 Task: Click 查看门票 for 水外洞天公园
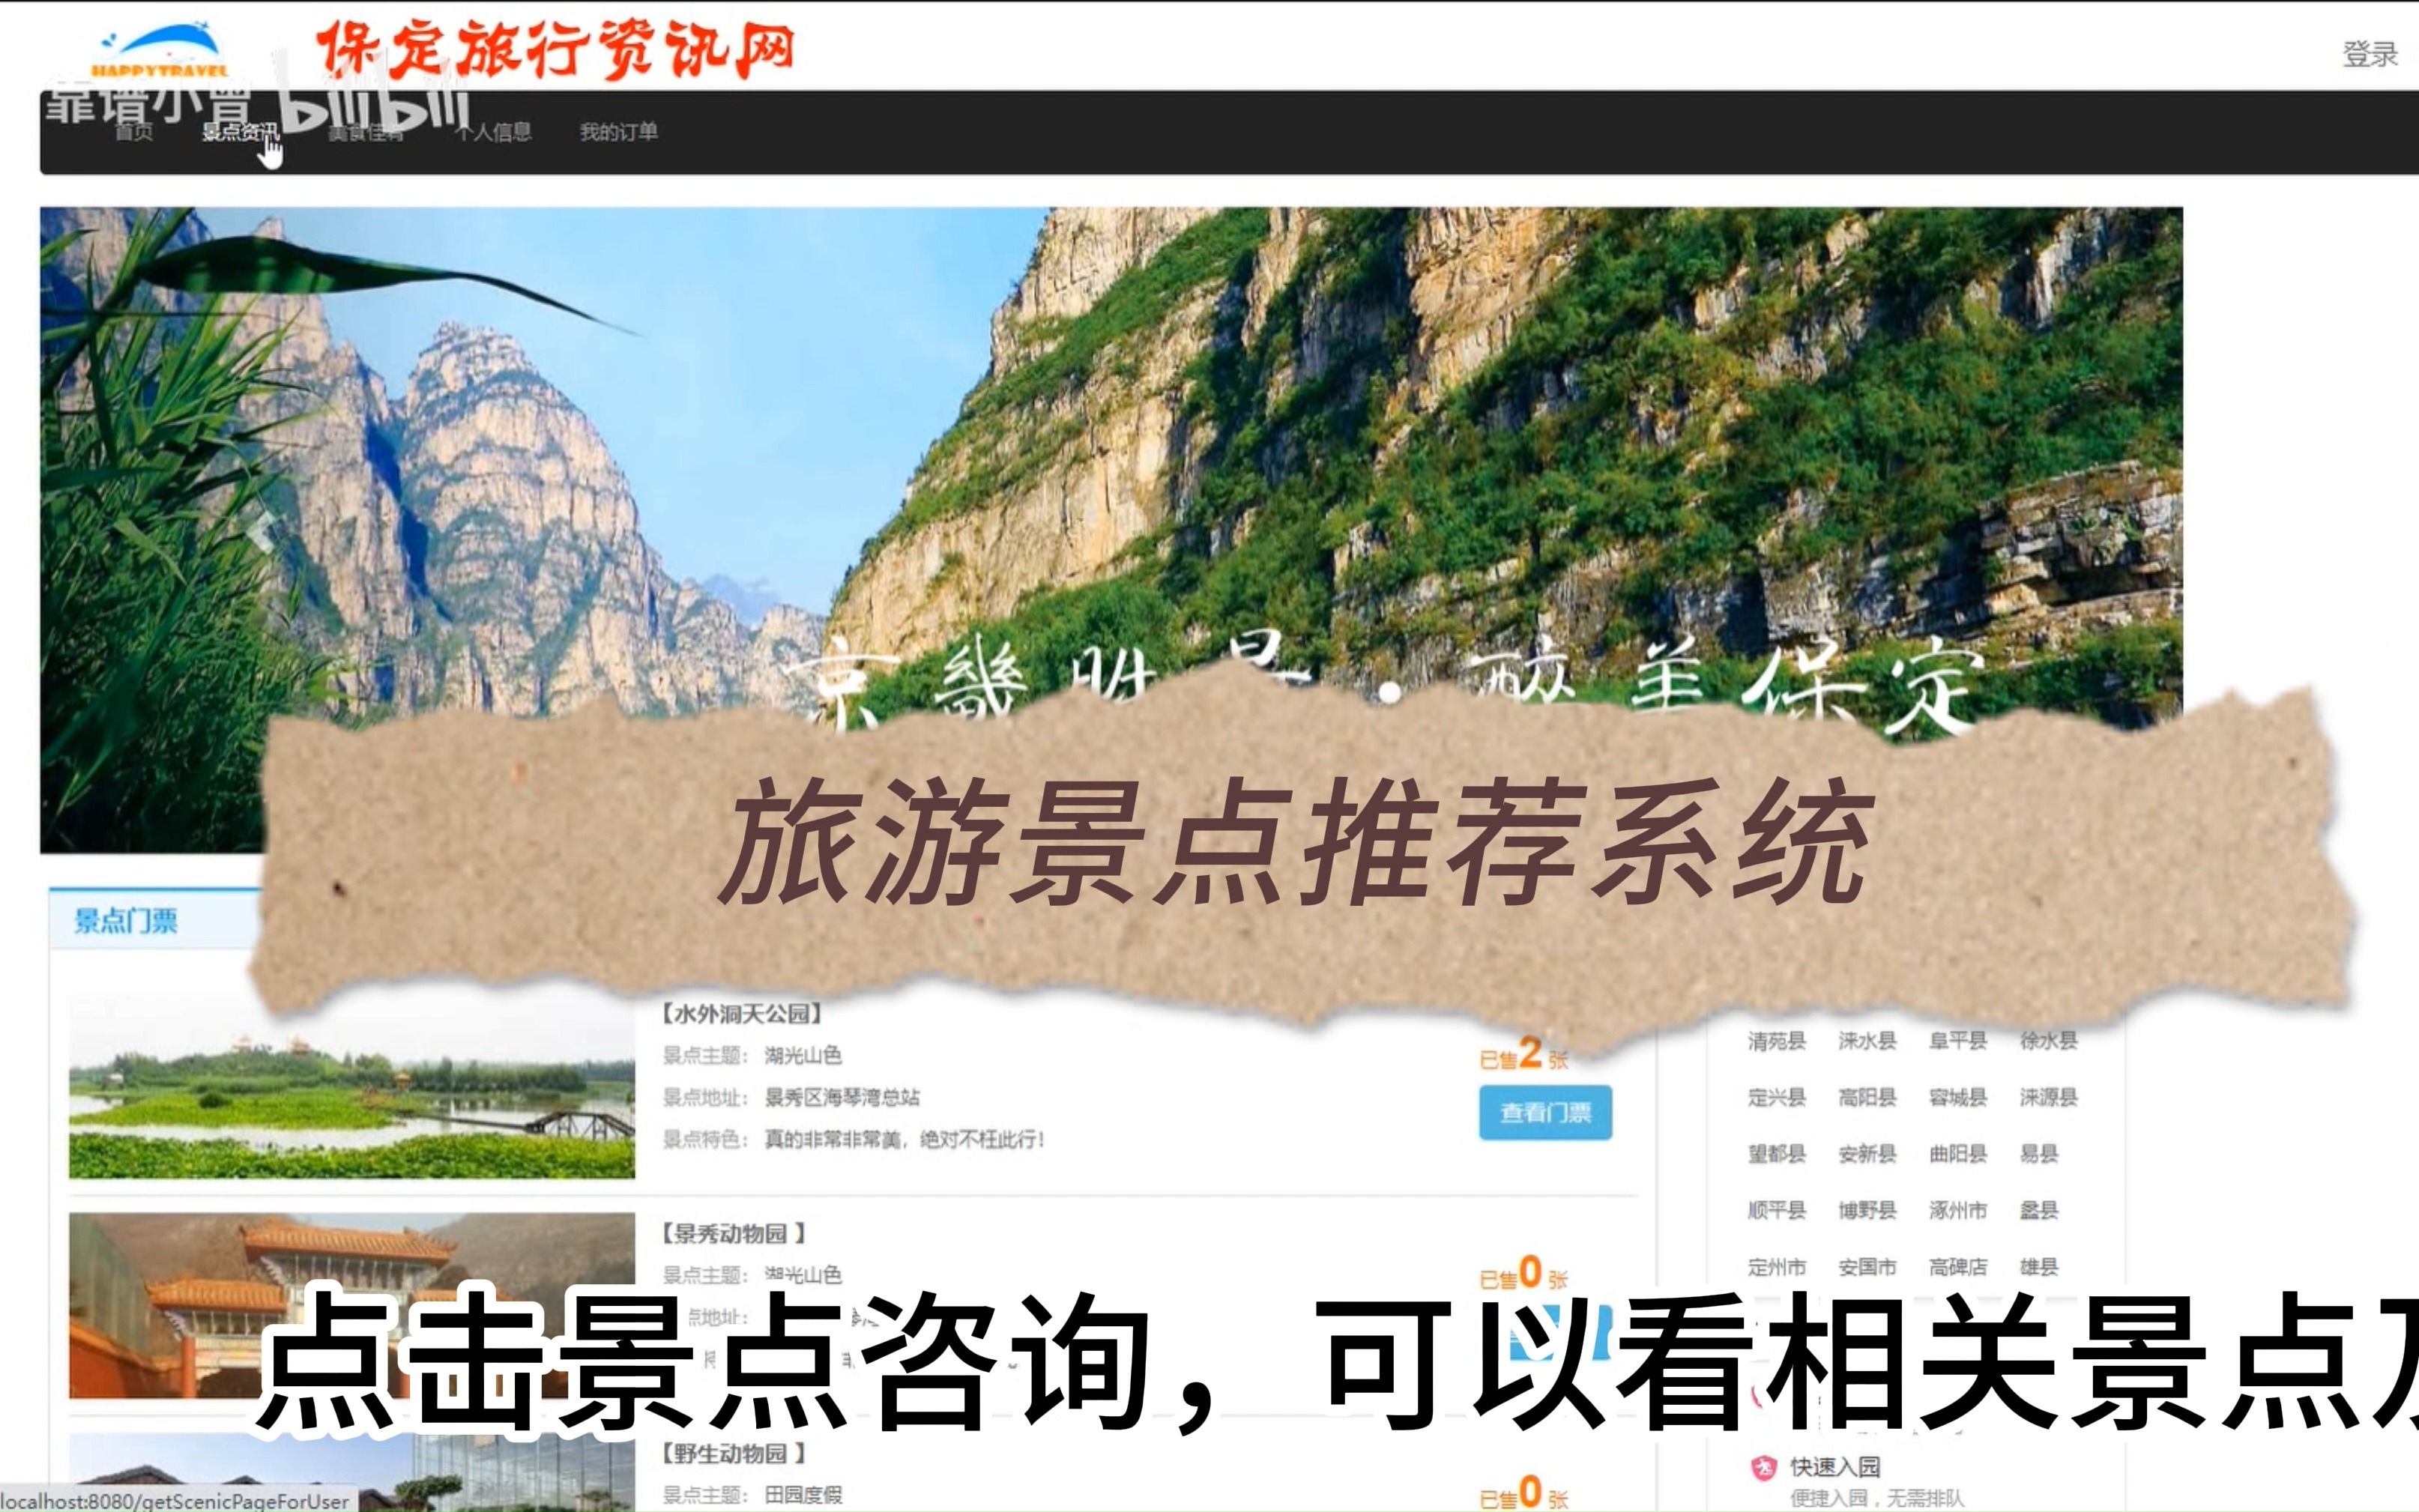point(1545,1112)
